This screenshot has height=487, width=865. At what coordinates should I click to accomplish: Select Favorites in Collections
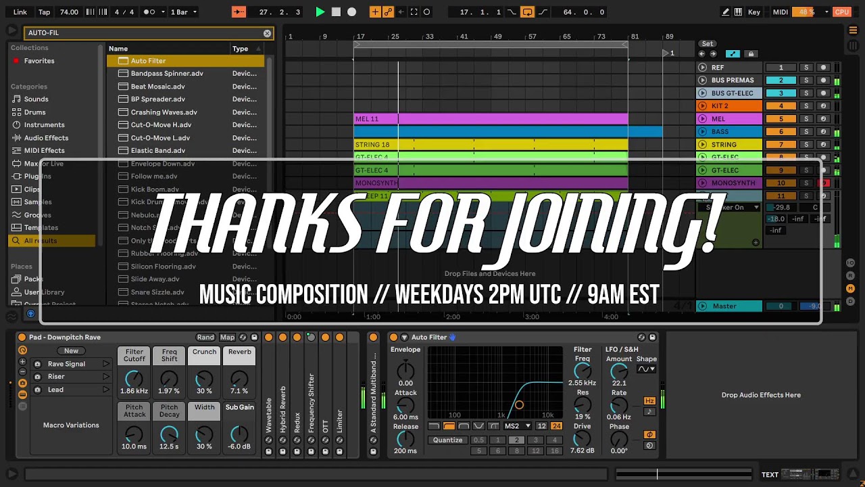point(39,61)
